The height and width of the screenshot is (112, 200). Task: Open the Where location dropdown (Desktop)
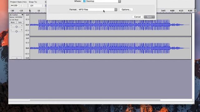point(101,1)
